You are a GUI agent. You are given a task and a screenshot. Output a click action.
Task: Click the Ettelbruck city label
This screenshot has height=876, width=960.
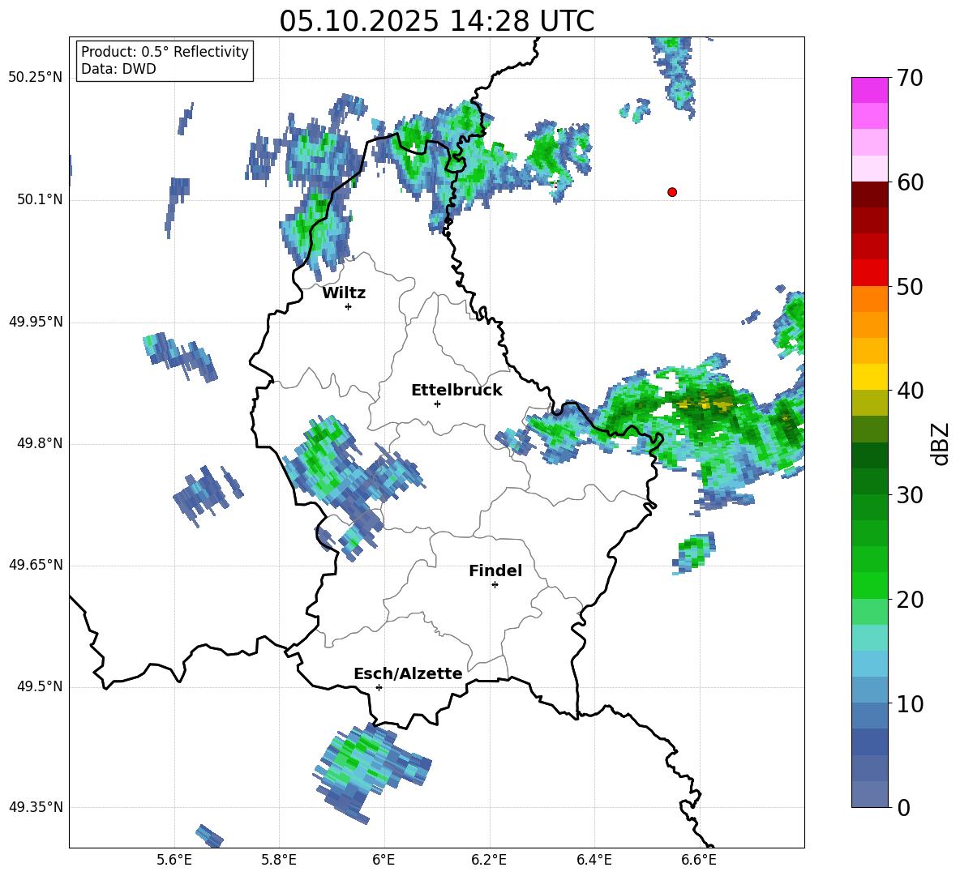[456, 391]
